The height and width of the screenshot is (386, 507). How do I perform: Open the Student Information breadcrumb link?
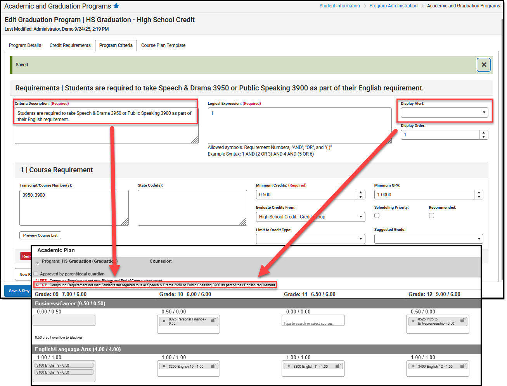coord(339,5)
